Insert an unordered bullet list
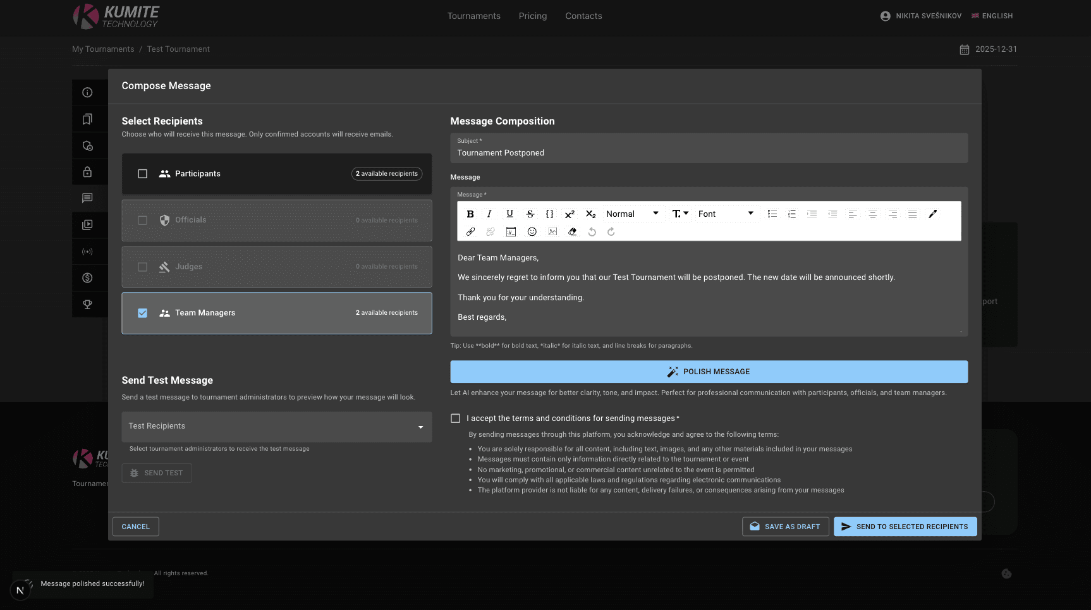The height and width of the screenshot is (610, 1091). 772,214
